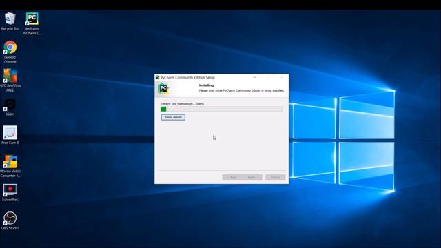
Task: Click the PyCharm logo in the installer header
Action: tap(163, 89)
